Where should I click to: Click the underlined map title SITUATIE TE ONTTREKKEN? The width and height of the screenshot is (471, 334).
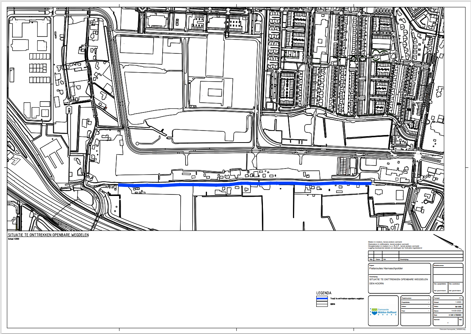point(48,235)
